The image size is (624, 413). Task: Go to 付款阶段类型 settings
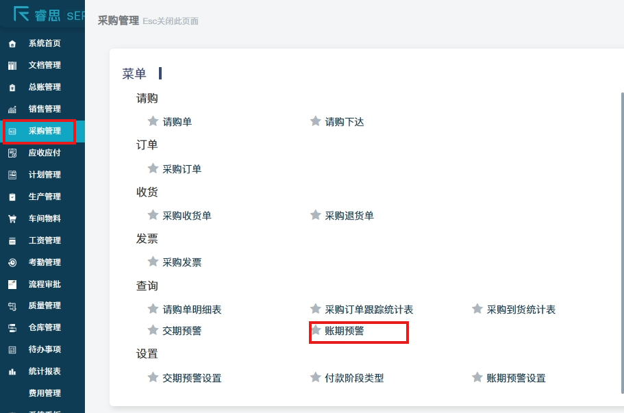354,378
